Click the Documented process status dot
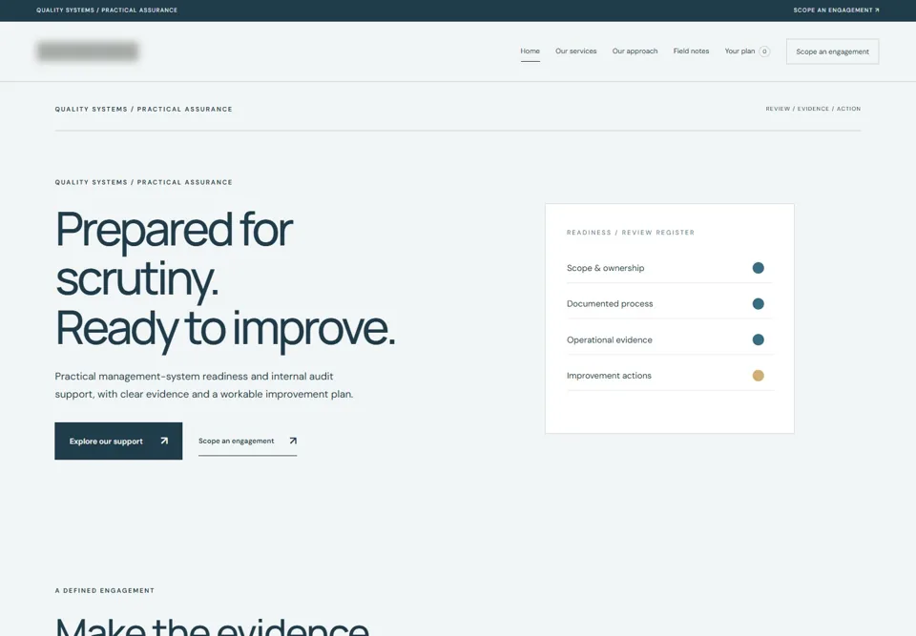The image size is (916, 636). 759,303
